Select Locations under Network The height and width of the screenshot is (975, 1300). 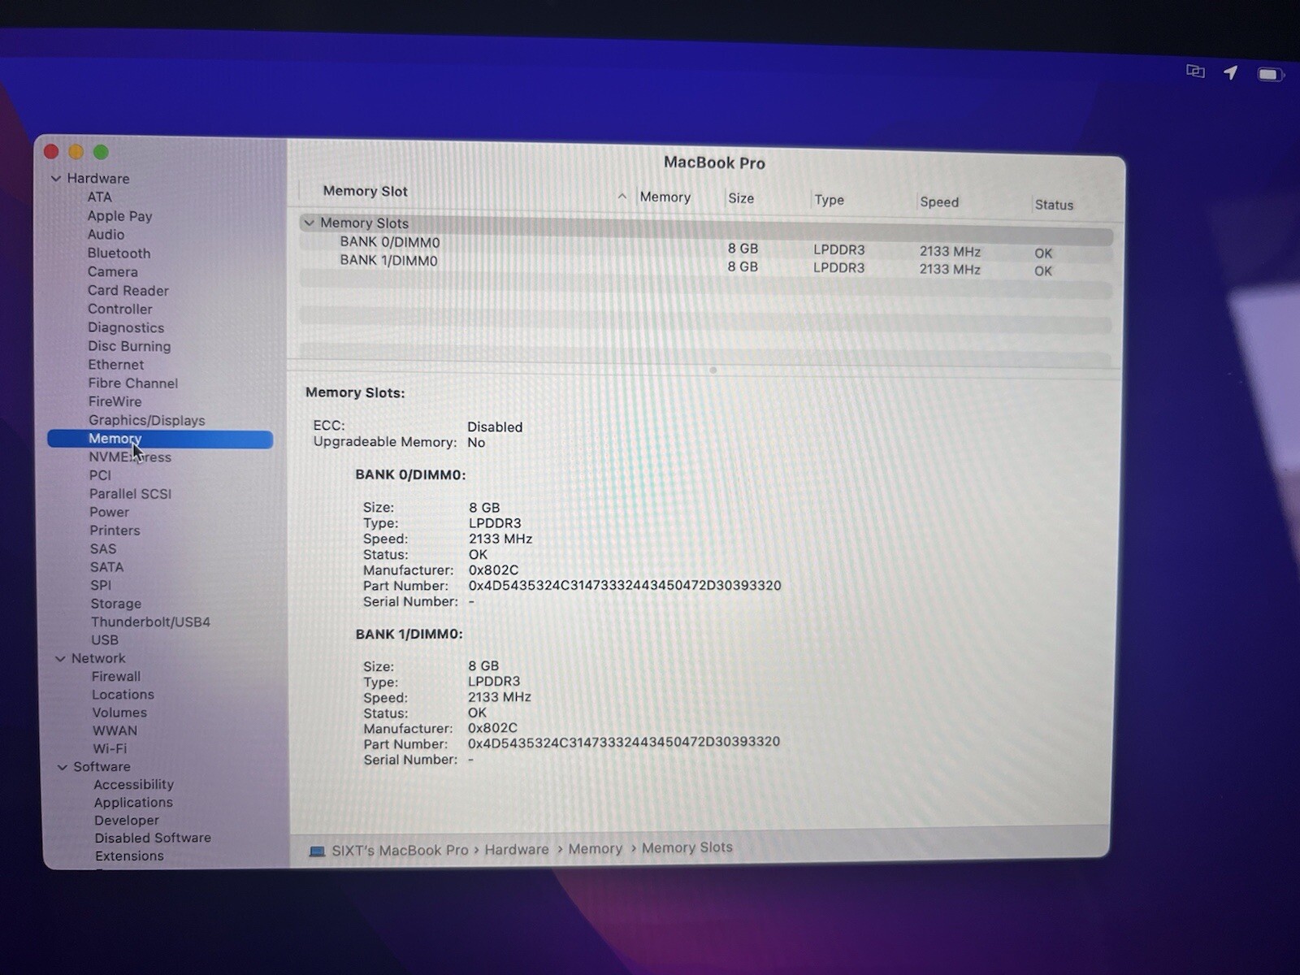[x=123, y=695]
